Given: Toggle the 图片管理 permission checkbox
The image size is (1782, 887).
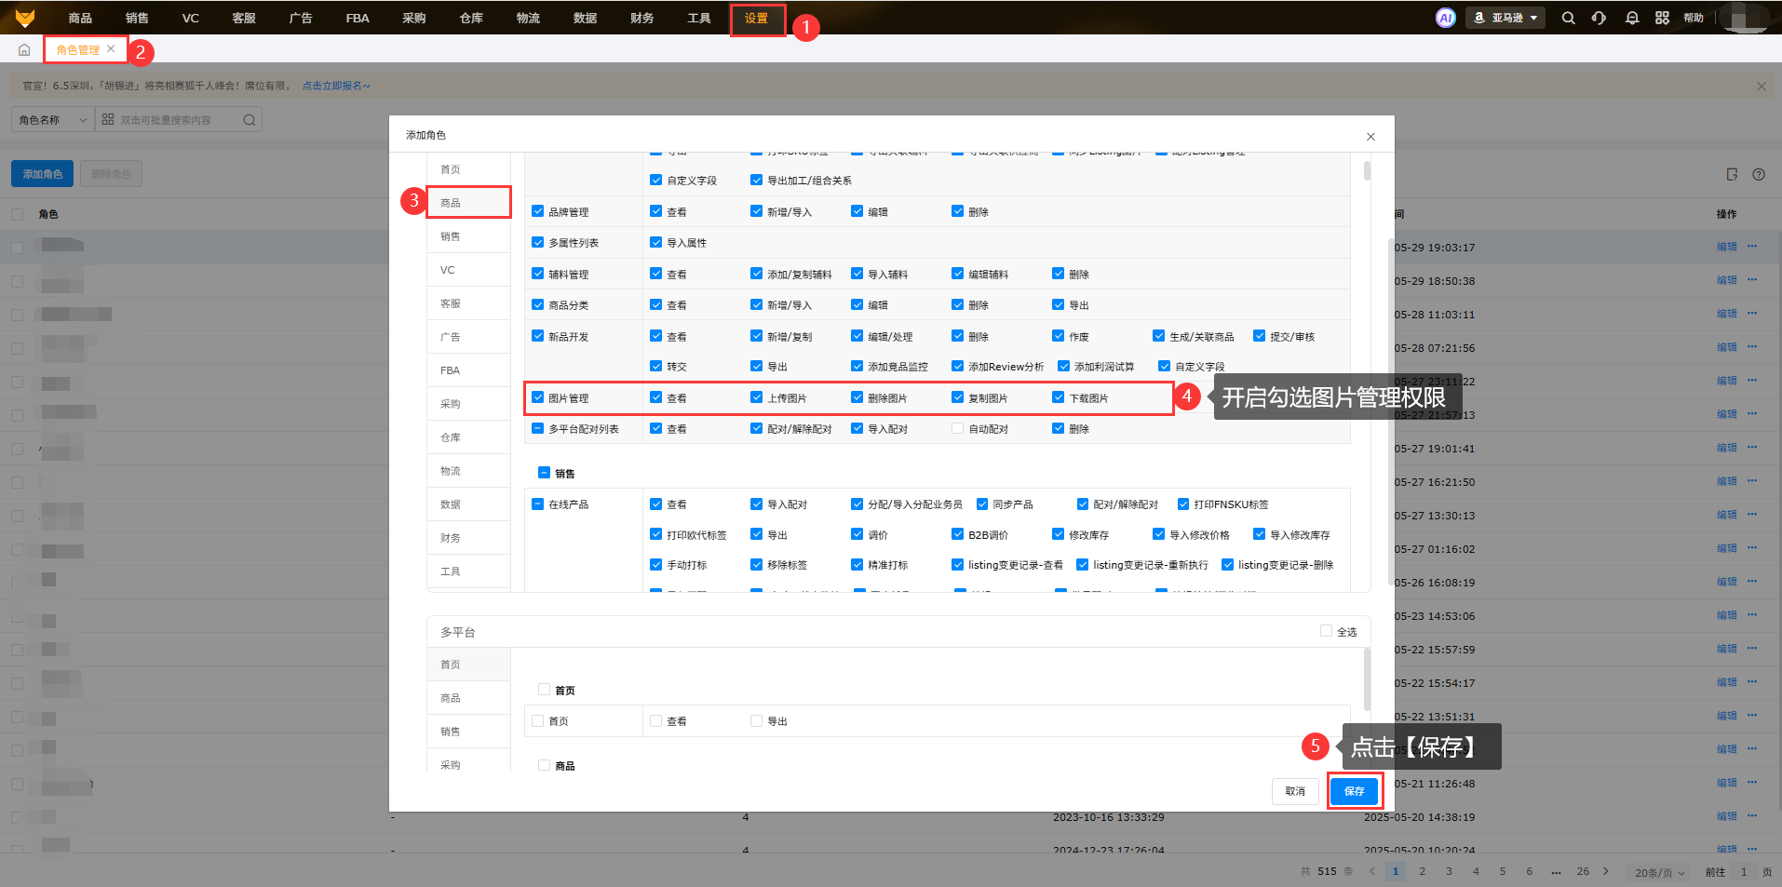Looking at the screenshot, I should pyautogui.click(x=537, y=397).
